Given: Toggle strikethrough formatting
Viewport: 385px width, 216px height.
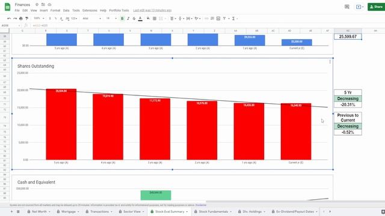Looking at the screenshot, I should pyautogui.click(x=134, y=19).
